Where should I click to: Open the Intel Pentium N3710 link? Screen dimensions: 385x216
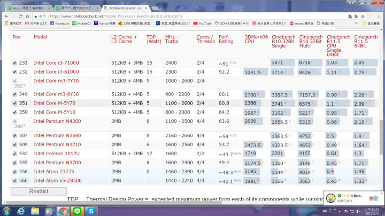coord(57,145)
